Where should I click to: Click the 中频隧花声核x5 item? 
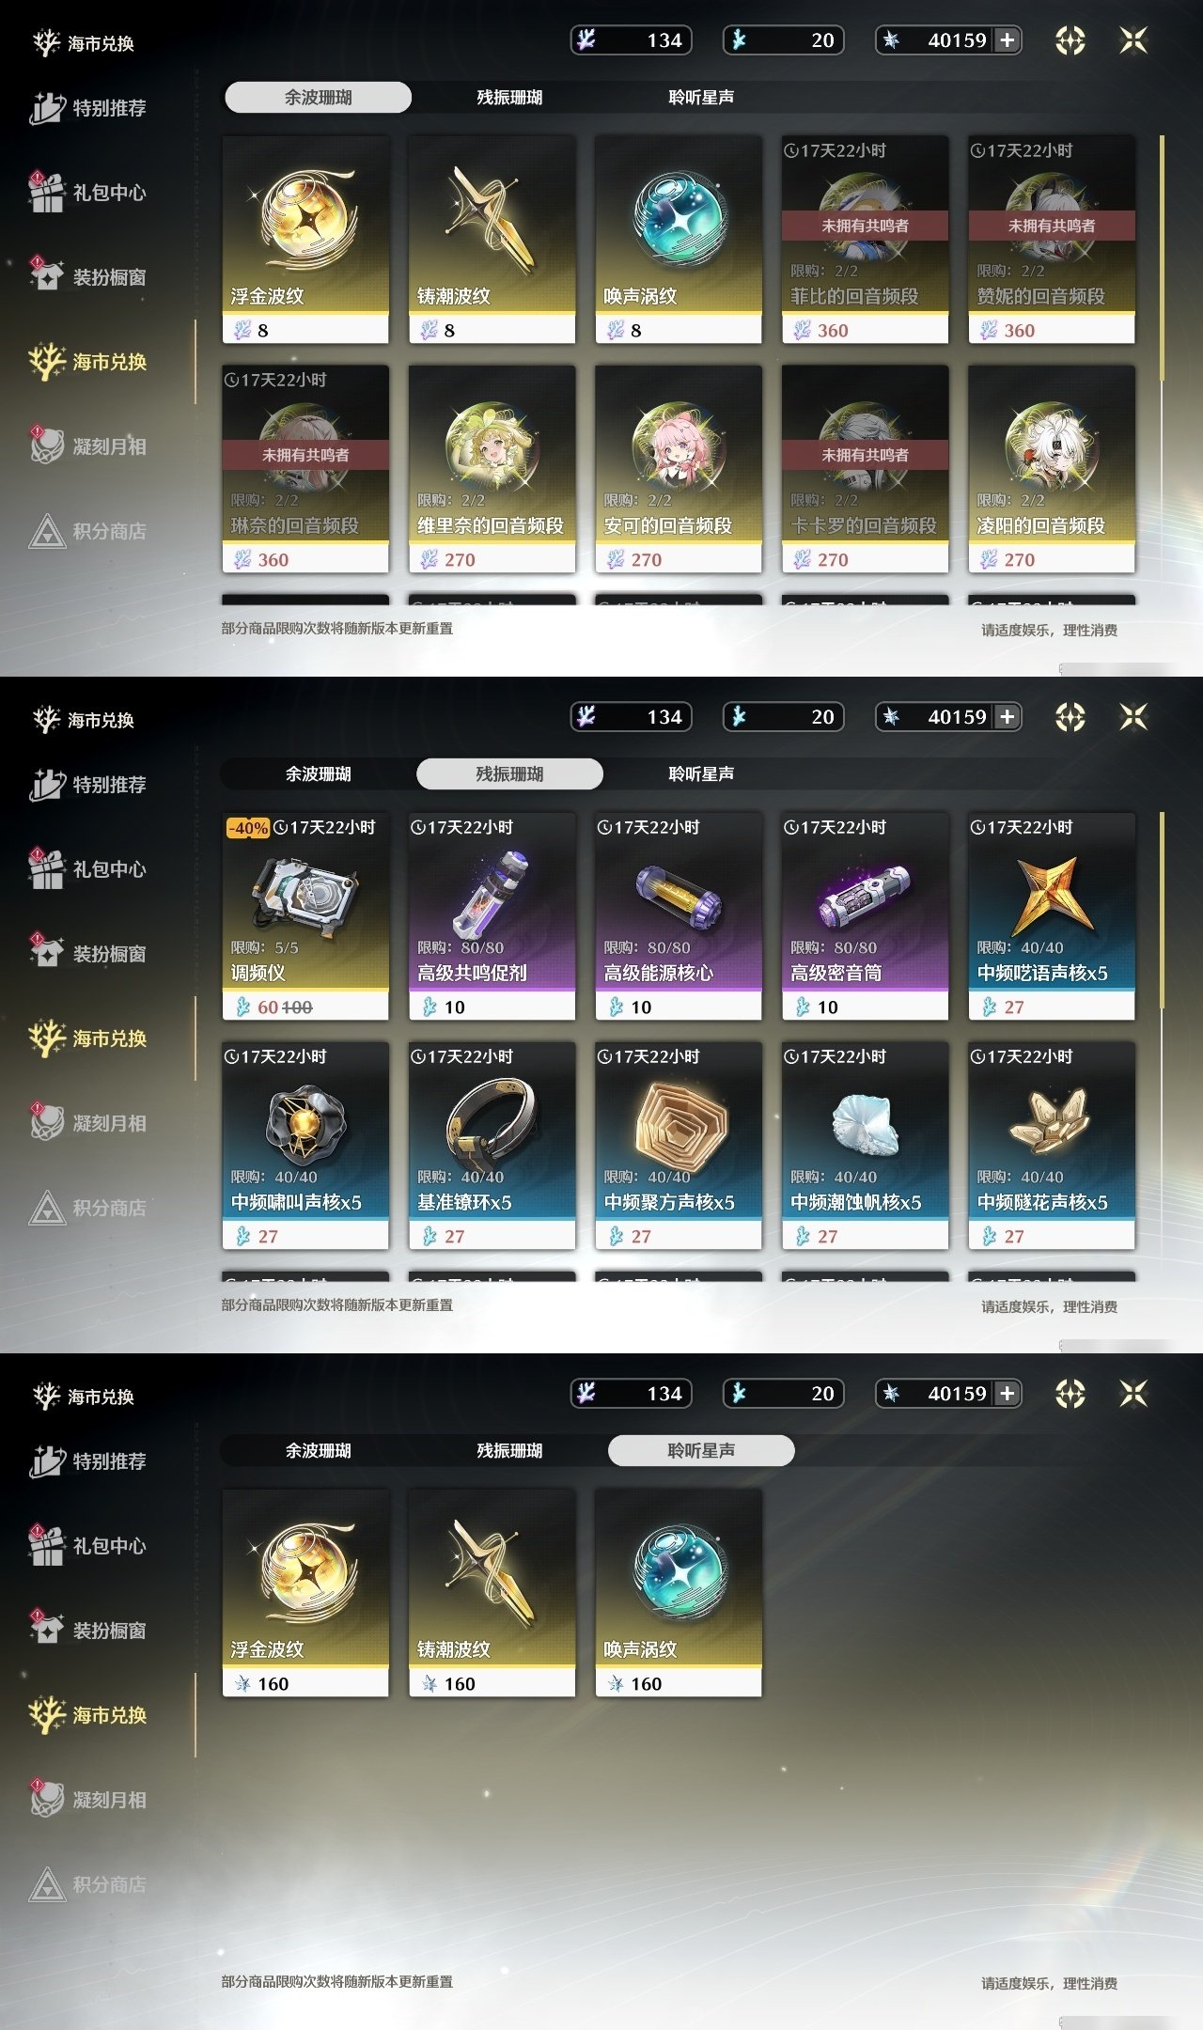(1051, 1146)
